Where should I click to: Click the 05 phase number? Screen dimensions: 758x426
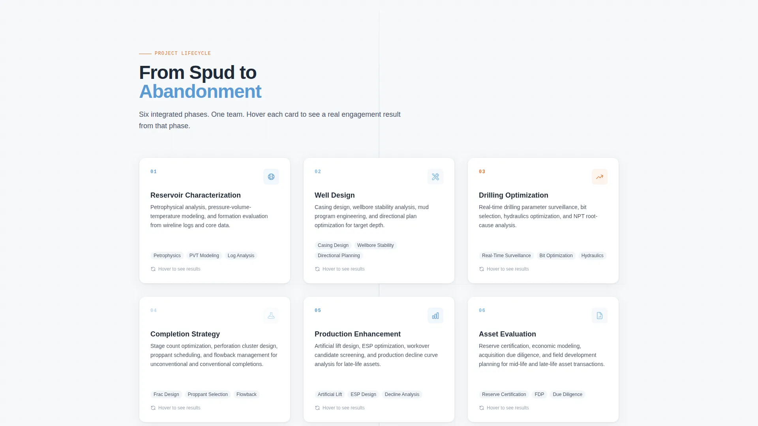(x=318, y=310)
